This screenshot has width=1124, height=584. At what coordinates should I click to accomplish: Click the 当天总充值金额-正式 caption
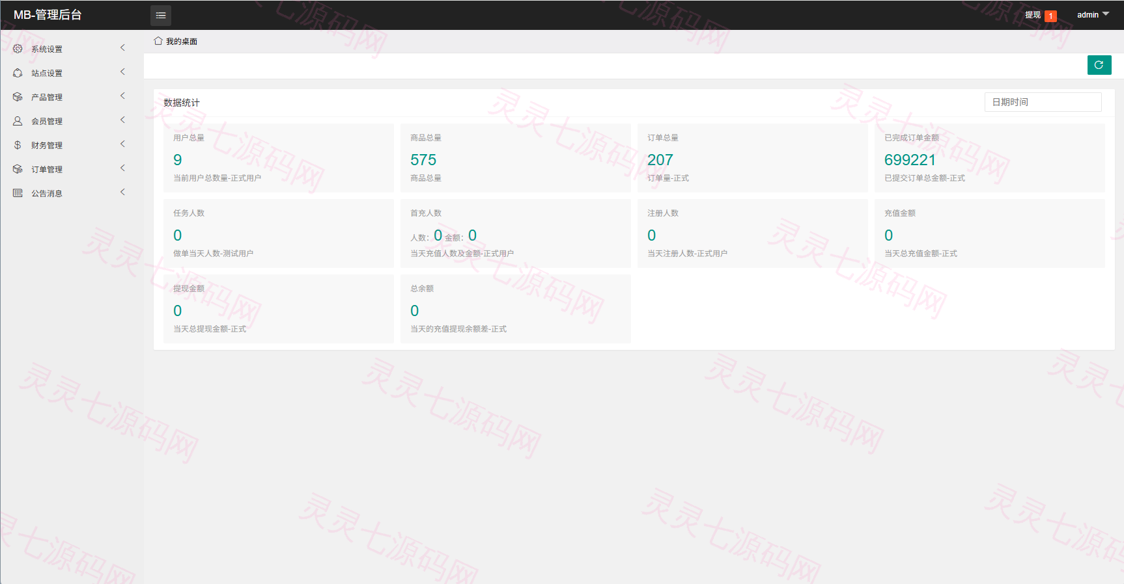click(921, 254)
